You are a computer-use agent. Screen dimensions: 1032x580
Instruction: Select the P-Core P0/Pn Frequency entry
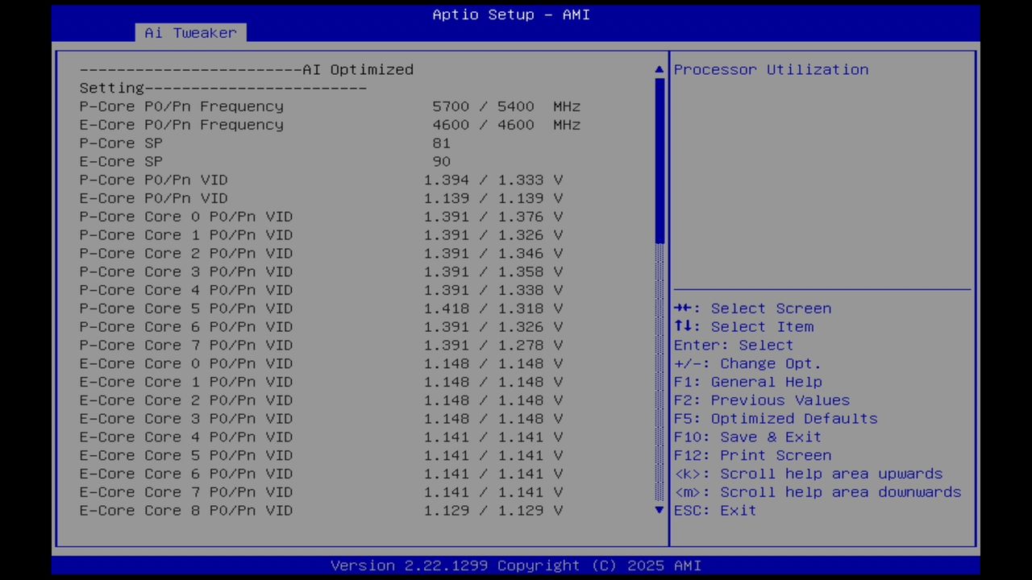(x=181, y=106)
